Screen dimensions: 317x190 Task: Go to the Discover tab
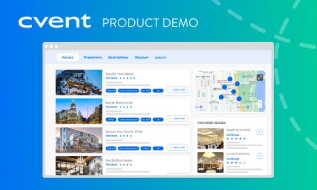142,58
